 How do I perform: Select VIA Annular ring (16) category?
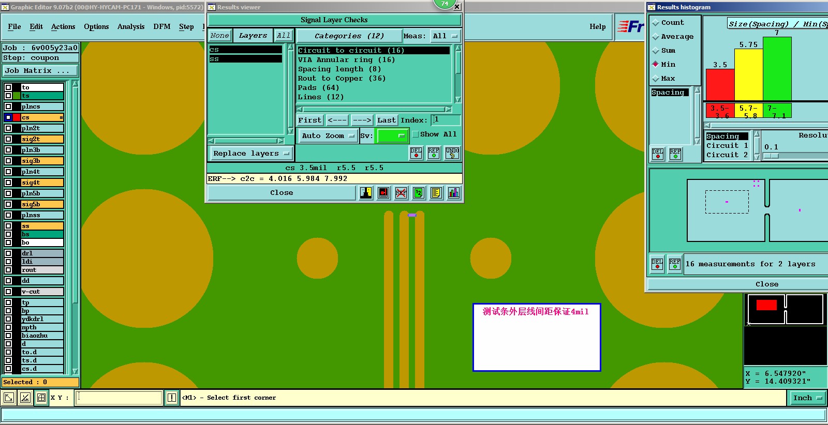(x=374, y=59)
